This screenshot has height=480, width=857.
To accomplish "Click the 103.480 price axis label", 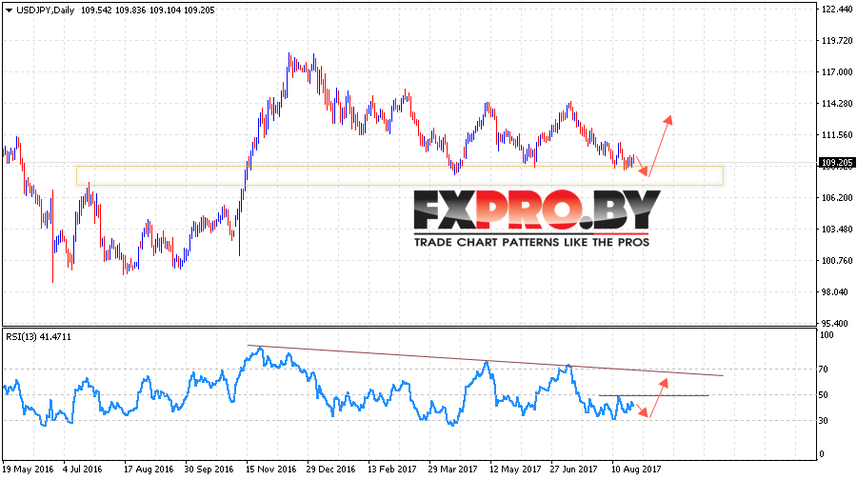I will pyautogui.click(x=837, y=230).
